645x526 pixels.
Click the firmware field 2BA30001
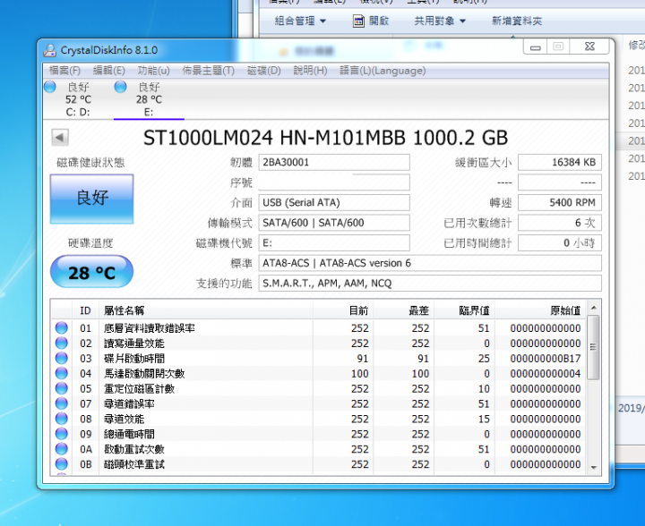coord(334,162)
